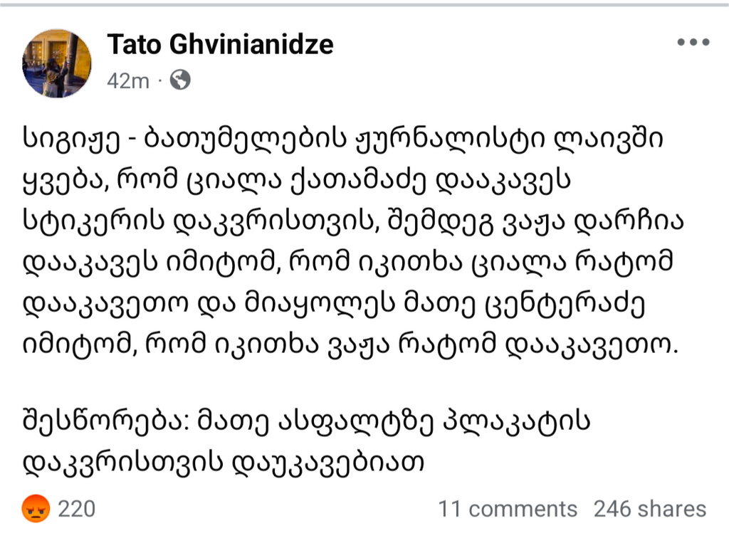Open Tato Ghvinianidze's round profile picture
Screen dimensions: 729x548
[x=57, y=63]
